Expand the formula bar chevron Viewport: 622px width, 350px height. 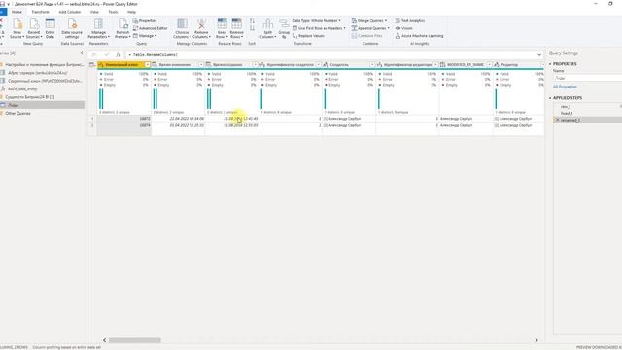click(x=539, y=54)
